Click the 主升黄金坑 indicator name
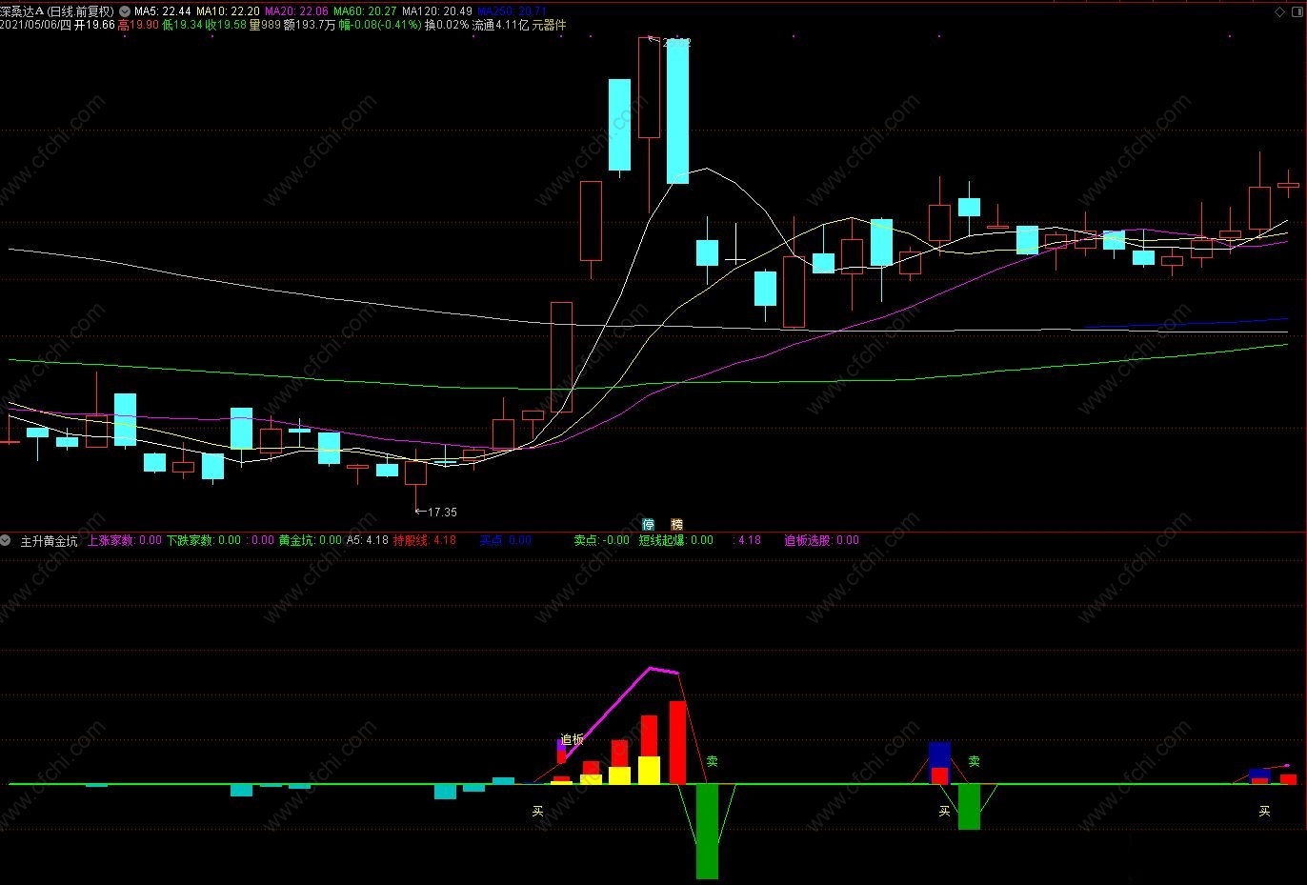 pos(50,540)
